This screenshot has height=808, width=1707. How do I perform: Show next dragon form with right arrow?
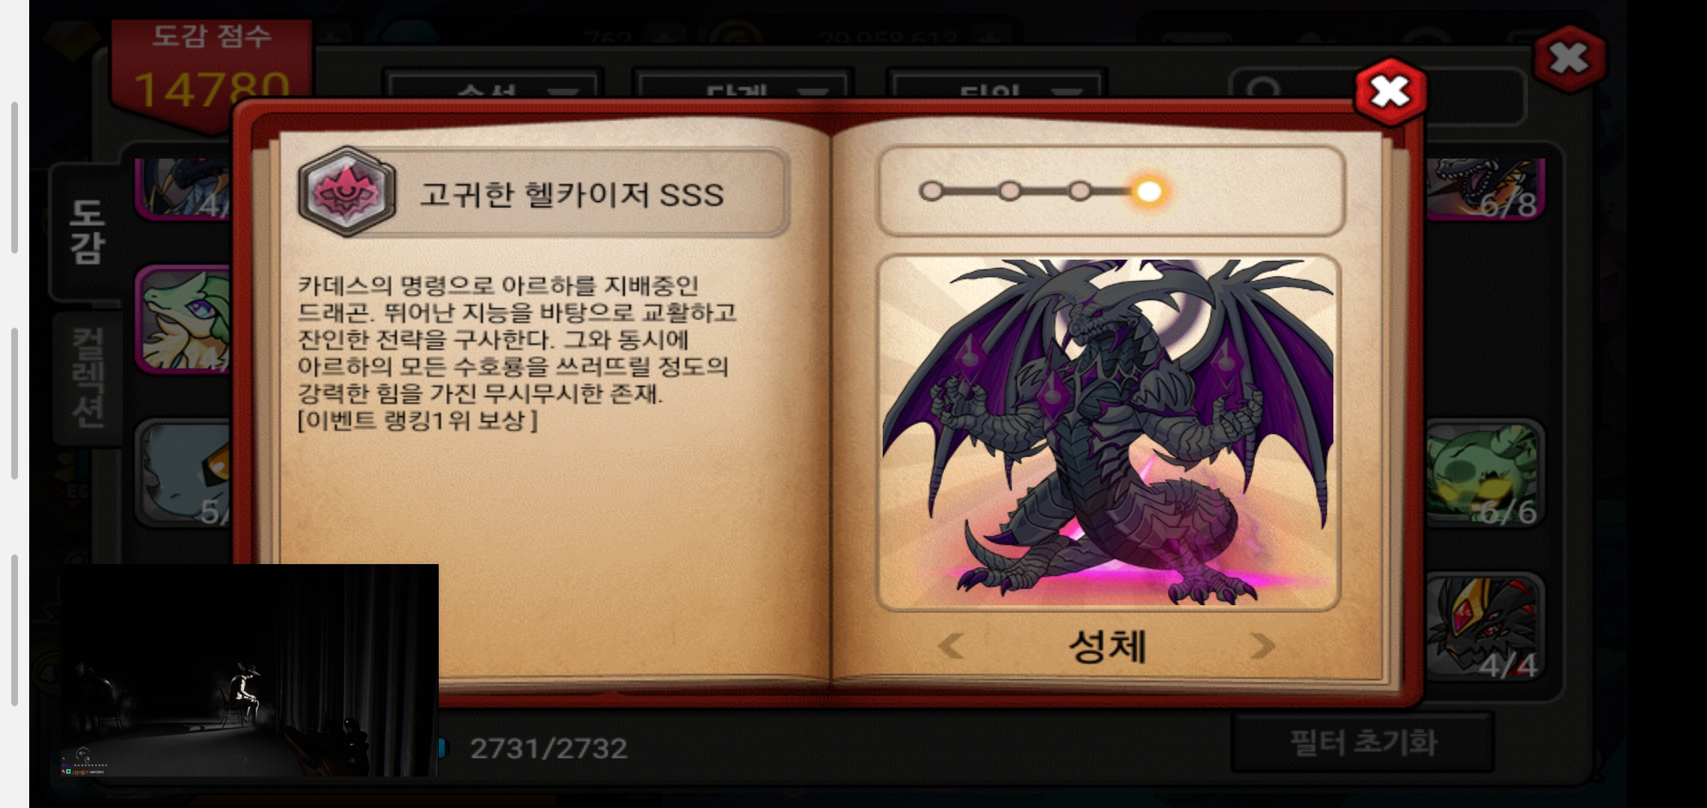click(x=1262, y=646)
